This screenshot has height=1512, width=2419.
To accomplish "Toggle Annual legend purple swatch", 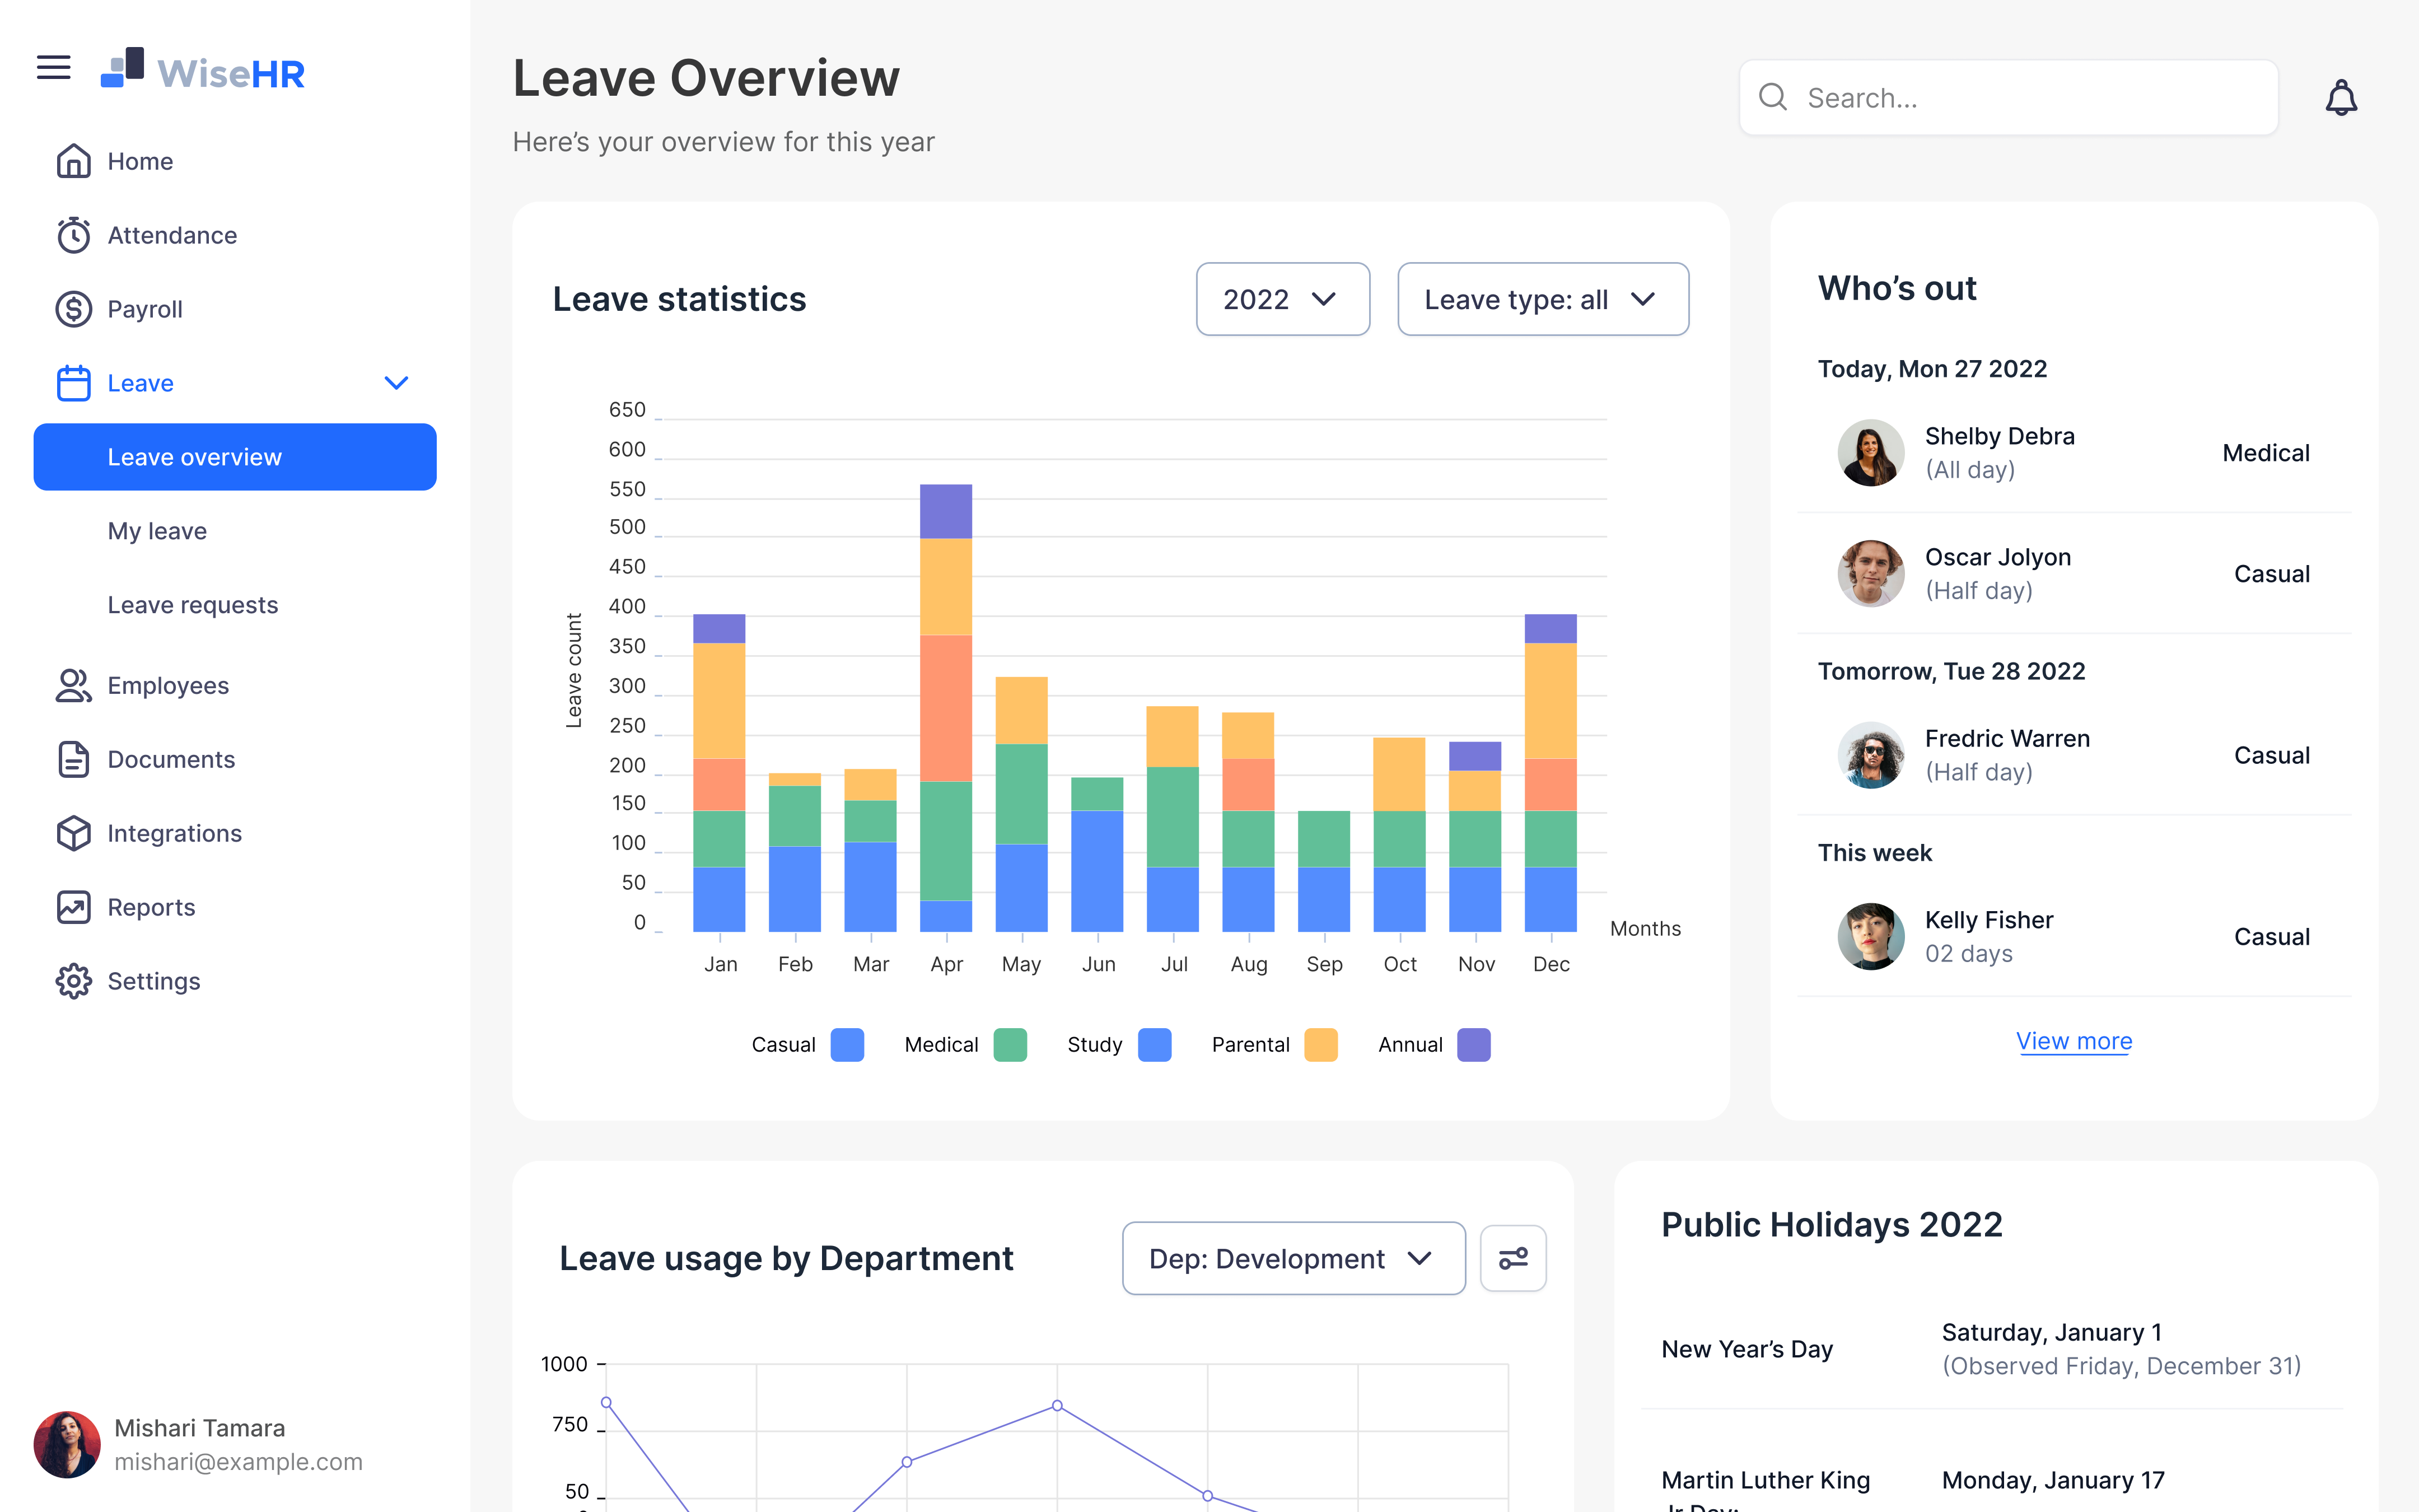I will (1474, 1045).
